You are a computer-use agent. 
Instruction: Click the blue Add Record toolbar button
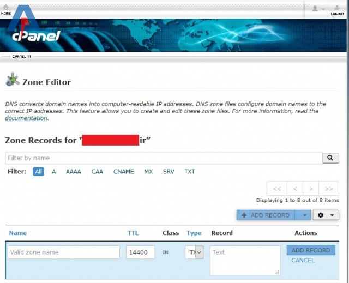tap(266, 215)
